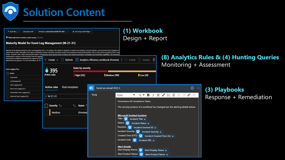Image resolution: width=285 pixels, height=160 pixels.
Task: Click the Microsoft Sentinel Incident heading
Action: click(x=132, y=115)
